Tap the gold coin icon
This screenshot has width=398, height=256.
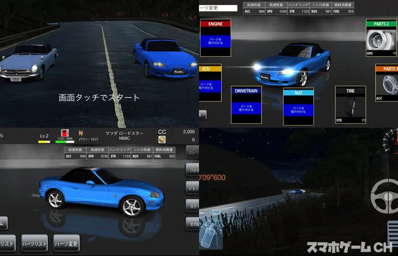(162, 140)
